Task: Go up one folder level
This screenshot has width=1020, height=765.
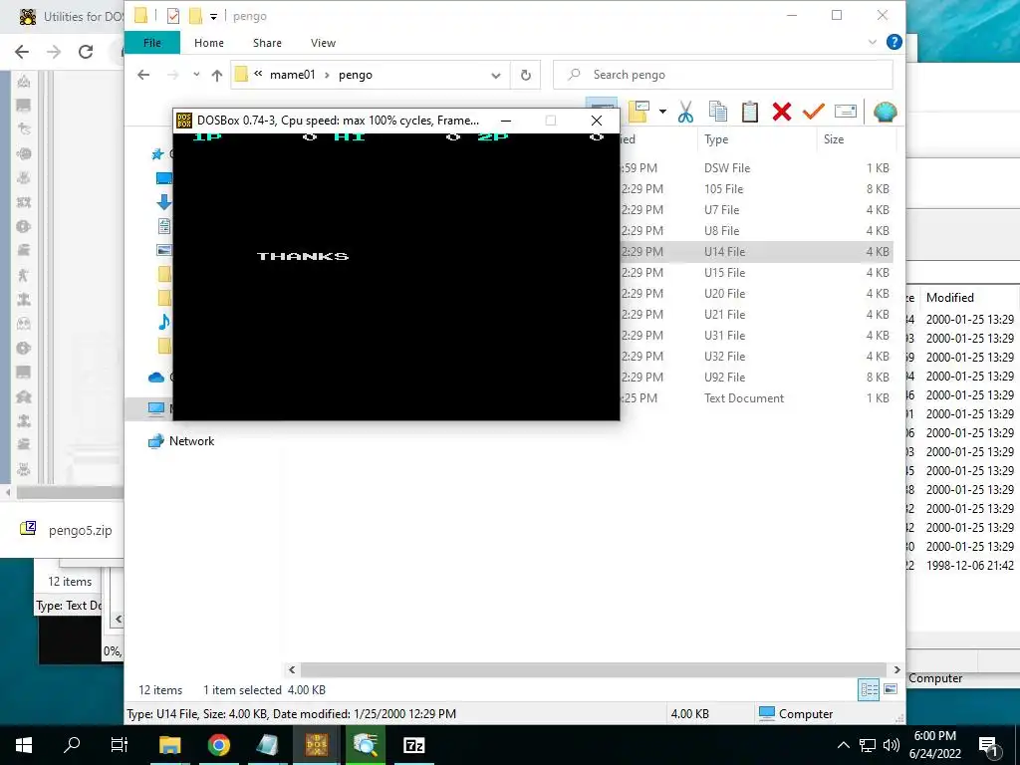Action: [217, 75]
